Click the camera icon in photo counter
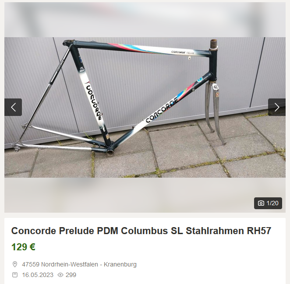 pyautogui.click(x=261, y=203)
